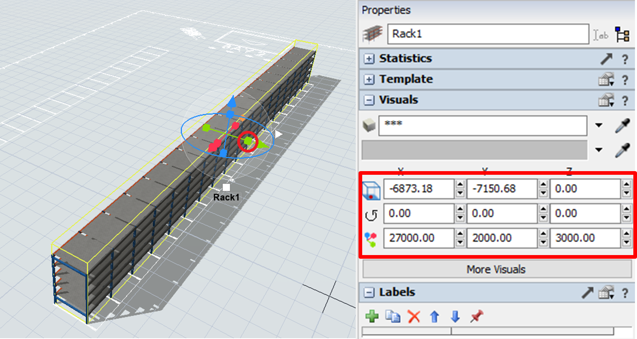Expand the Template section

point(369,79)
